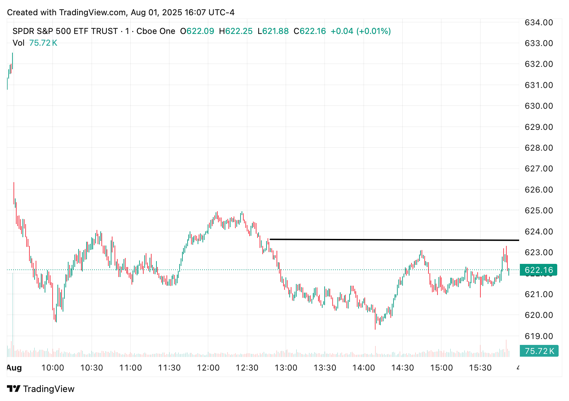Click the green 622.16 current price label
The image size is (569, 401).
point(539,270)
